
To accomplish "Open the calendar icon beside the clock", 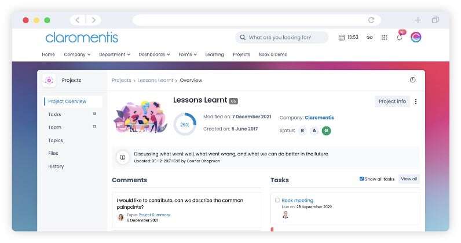I will (x=342, y=37).
